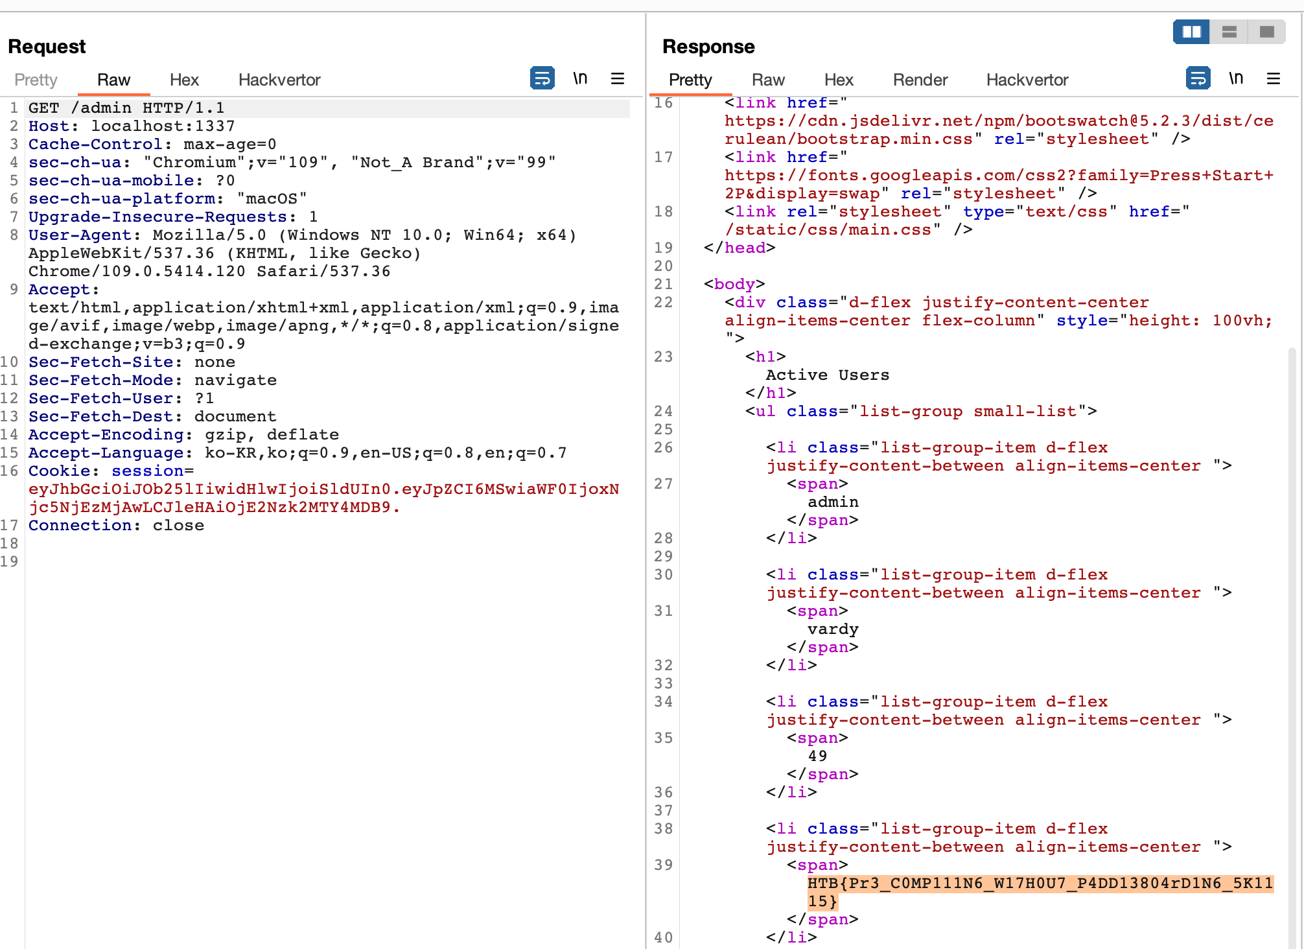Select Raw tab in Request panel
This screenshot has height=949, width=1304.
[x=113, y=80]
